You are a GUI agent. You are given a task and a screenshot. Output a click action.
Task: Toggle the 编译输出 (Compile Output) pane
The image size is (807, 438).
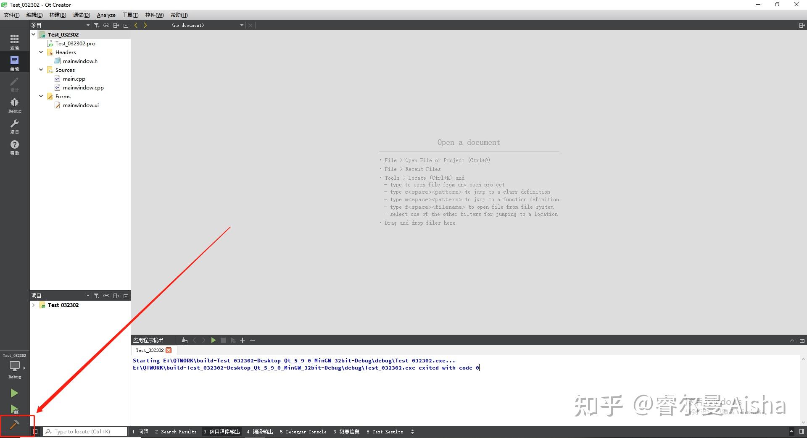tap(260, 432)
